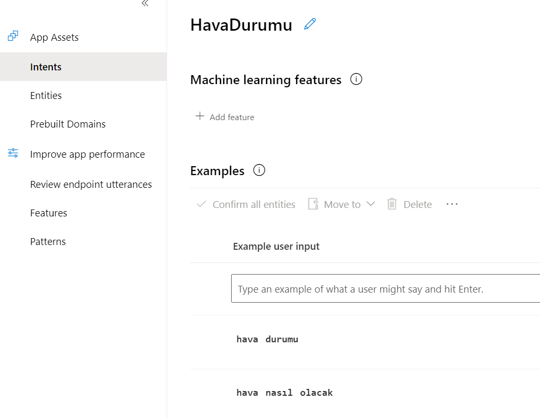Go to the Patterns section
Viewport: 540px width, 418px height.
click(x=48, y=241)
